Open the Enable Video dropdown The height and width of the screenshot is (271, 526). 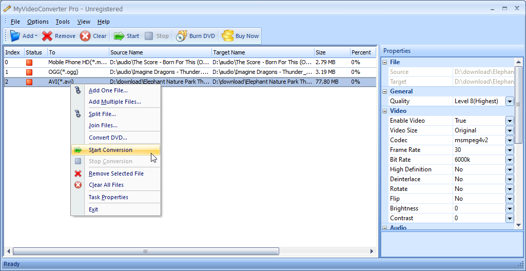click(x=510, y=121)
